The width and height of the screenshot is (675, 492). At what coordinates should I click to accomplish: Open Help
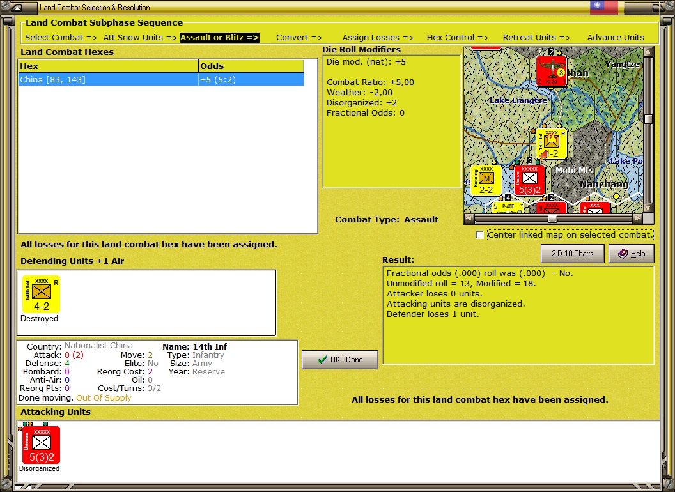click(631, 254)
